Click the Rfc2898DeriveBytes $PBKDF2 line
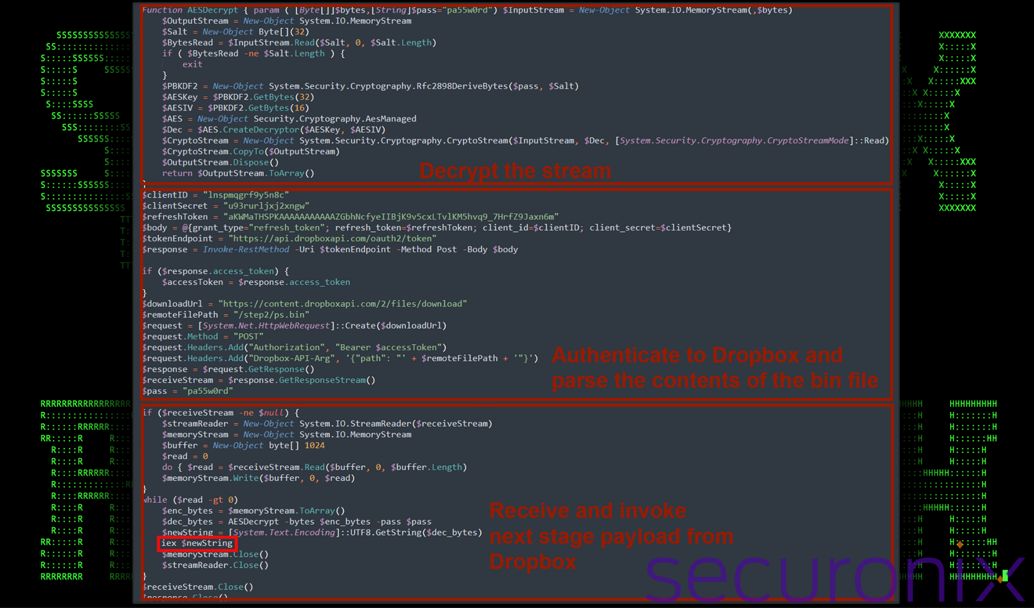The width and height of the screenshot is (1034, 608). (370, 86)
